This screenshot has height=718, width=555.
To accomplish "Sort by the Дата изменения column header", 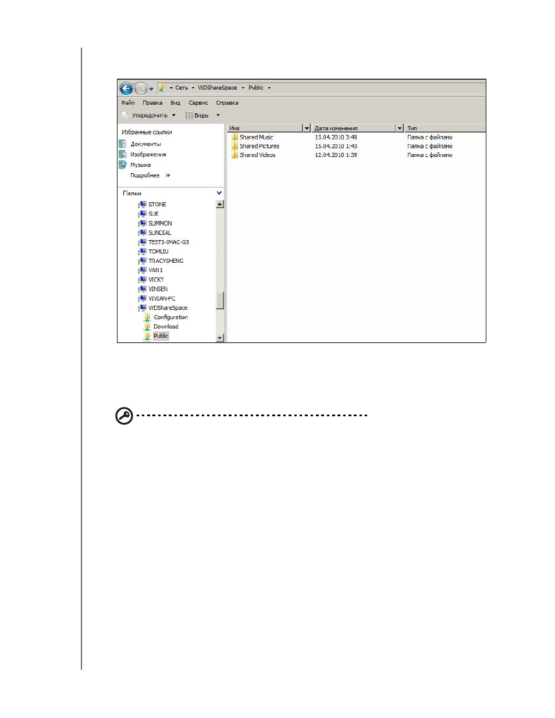I will (353, 128).
